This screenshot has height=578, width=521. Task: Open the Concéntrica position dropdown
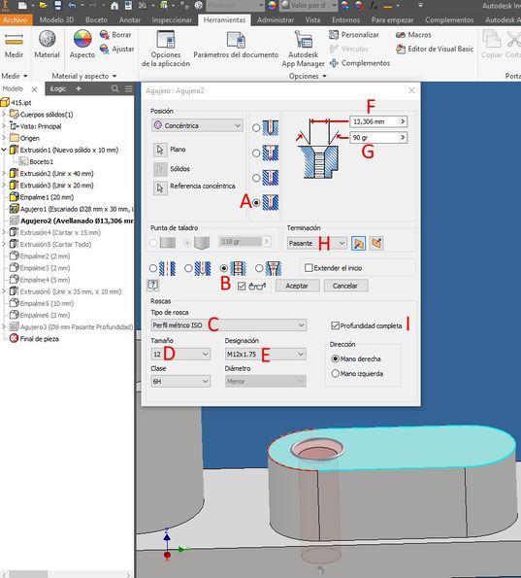tap(197, 125)
